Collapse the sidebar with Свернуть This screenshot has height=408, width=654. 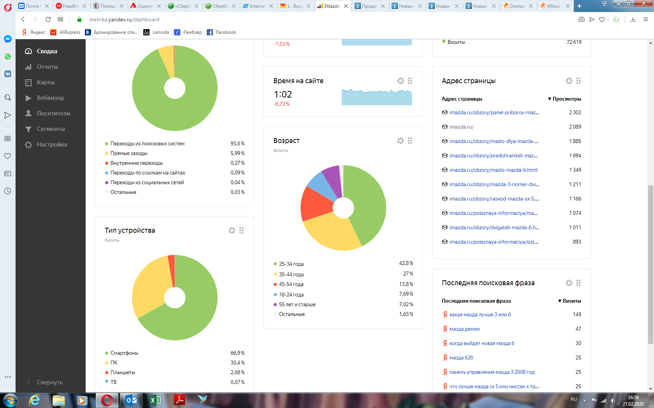(x=51, y=382)
